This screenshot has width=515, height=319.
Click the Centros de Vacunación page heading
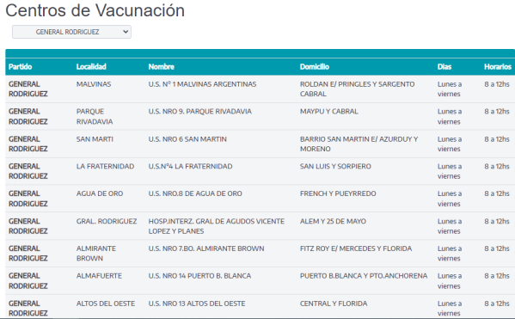pos(95,10)
